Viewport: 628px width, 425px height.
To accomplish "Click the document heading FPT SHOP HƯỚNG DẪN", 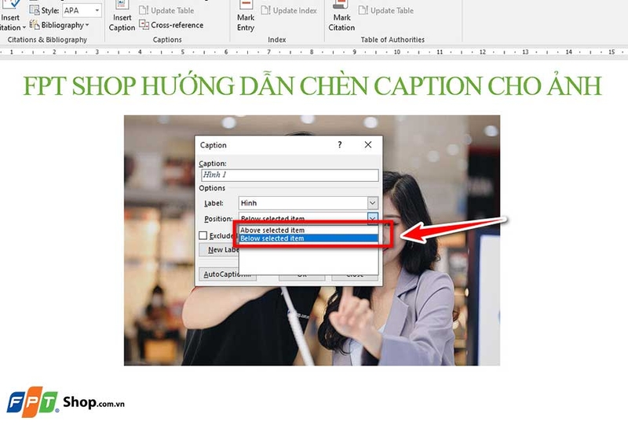I will (312, 85).
